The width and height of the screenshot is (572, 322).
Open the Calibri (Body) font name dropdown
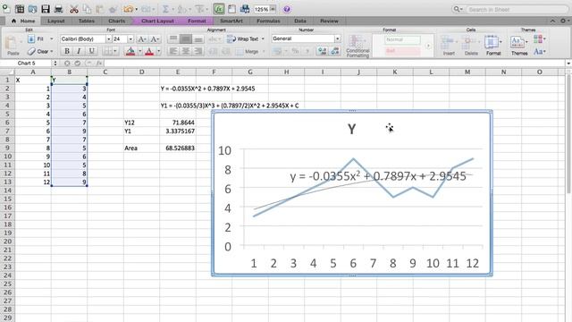click(x=108, y=38)
